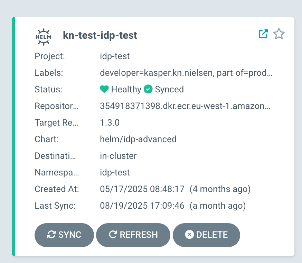Click the Healthy heart status icon
The height and width of the screenshot is (263, 302).
pyautogui.click(x=104, y=89)
